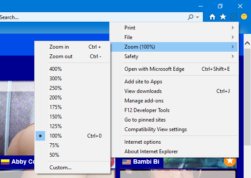Click the orange star badge on Bambi thumbnail
251x178 pixels.
point(230,161)
